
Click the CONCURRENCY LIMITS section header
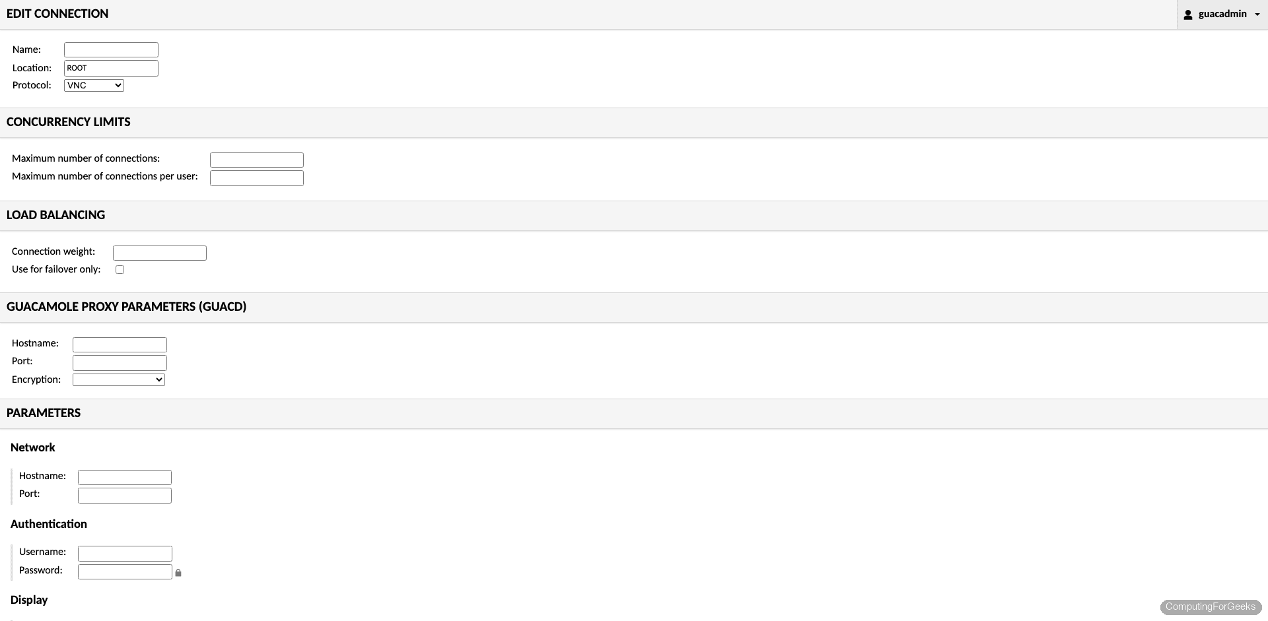point(68,123)
